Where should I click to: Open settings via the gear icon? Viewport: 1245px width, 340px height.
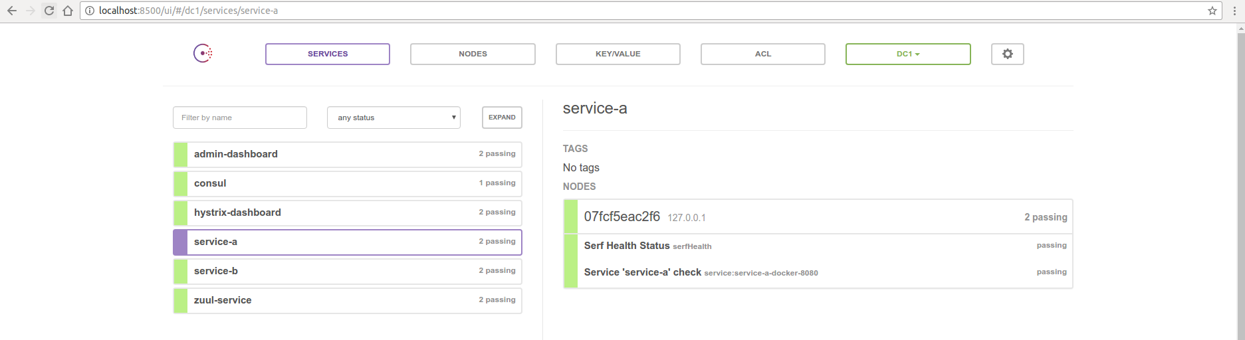(1007, 54)
